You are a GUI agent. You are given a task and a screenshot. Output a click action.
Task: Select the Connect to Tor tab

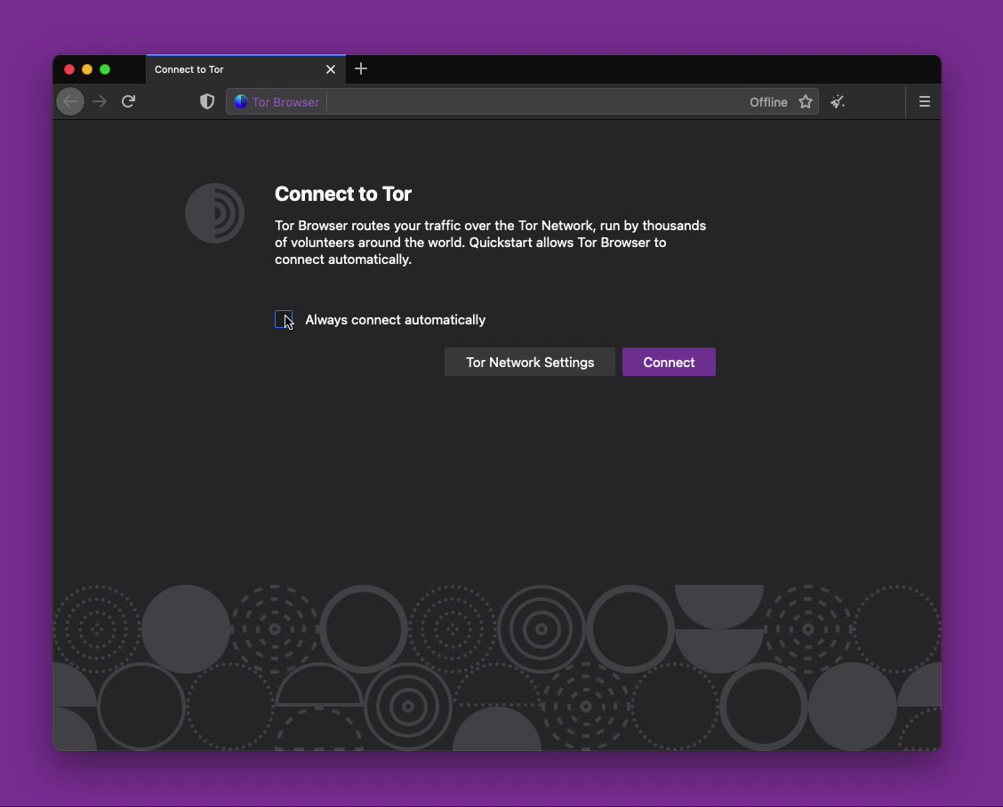click(246, 69)
